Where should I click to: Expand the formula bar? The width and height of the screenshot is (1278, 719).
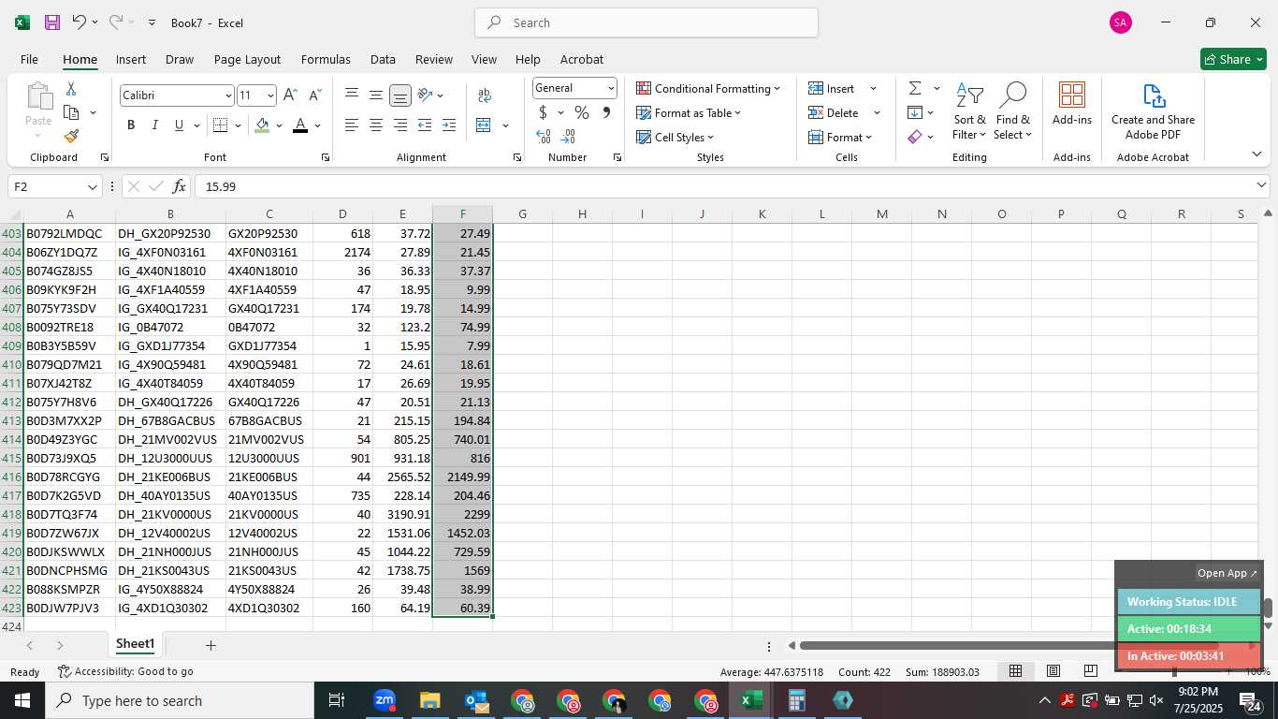tap(1261, 185)
